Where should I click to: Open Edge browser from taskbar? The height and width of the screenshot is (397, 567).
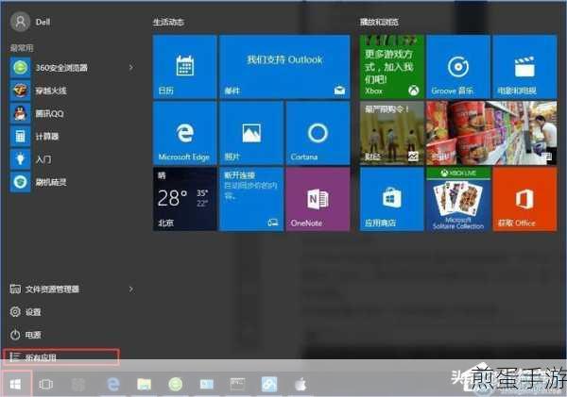(113, 384)
